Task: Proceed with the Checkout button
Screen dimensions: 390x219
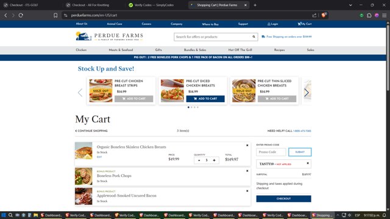Action: [x=283, y=199]
